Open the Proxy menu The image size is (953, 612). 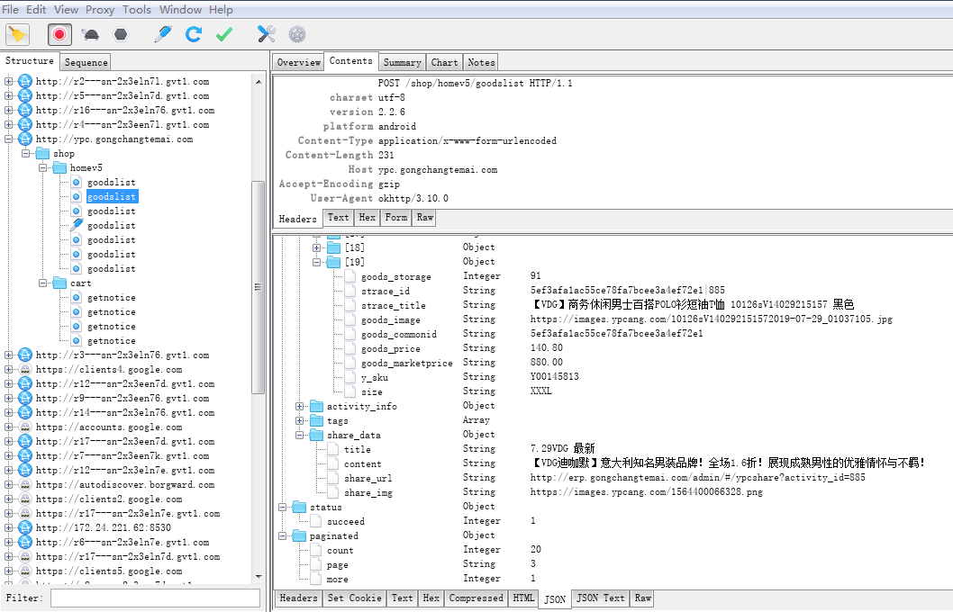(100, 10)
